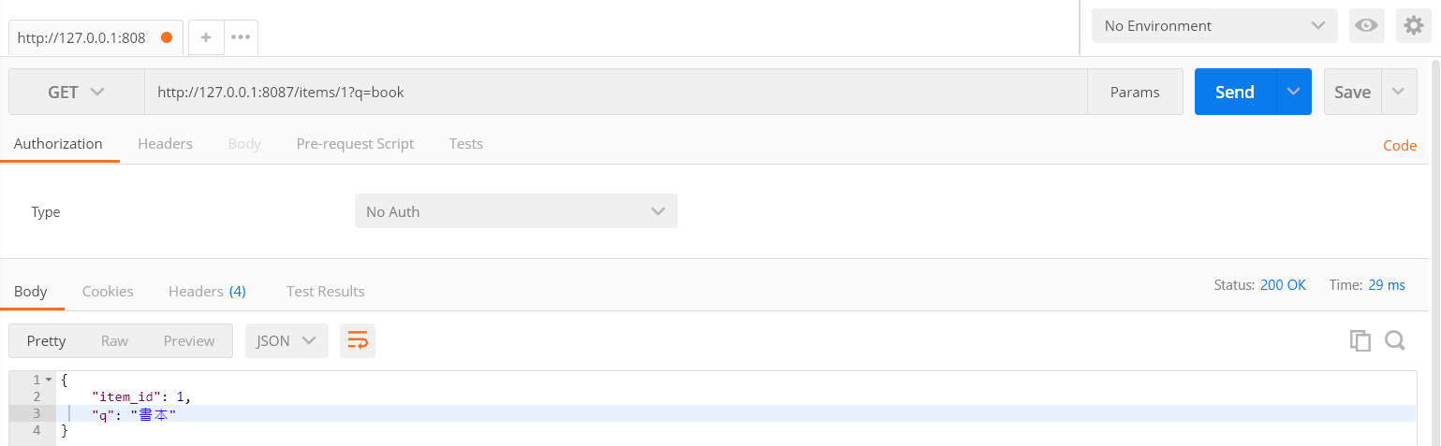The image size is (1441, 446).
Task: Select the JSON response format dropdown
Action: click(x=287, y=341)
